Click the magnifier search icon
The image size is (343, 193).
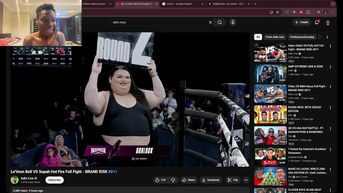click(x=220, y=22)
